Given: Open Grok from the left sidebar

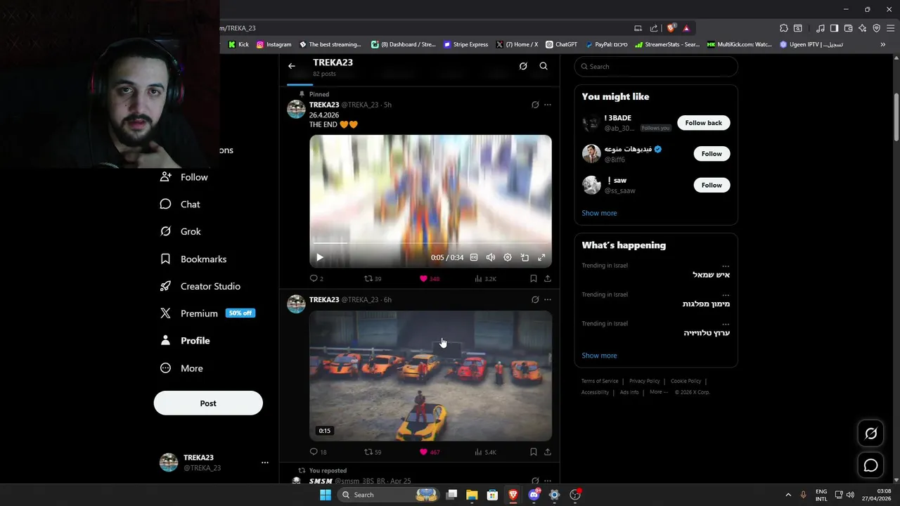Looking at the screenshot, I should click(x=181, y=231).
